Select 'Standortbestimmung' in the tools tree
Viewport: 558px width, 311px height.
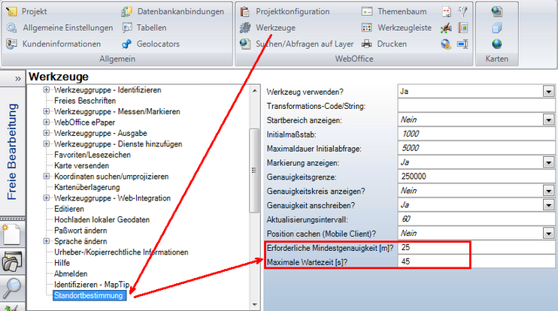[89, 296]
